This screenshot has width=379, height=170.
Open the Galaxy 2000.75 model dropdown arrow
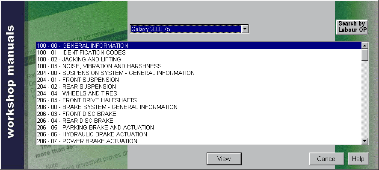[x=245, y=29]
